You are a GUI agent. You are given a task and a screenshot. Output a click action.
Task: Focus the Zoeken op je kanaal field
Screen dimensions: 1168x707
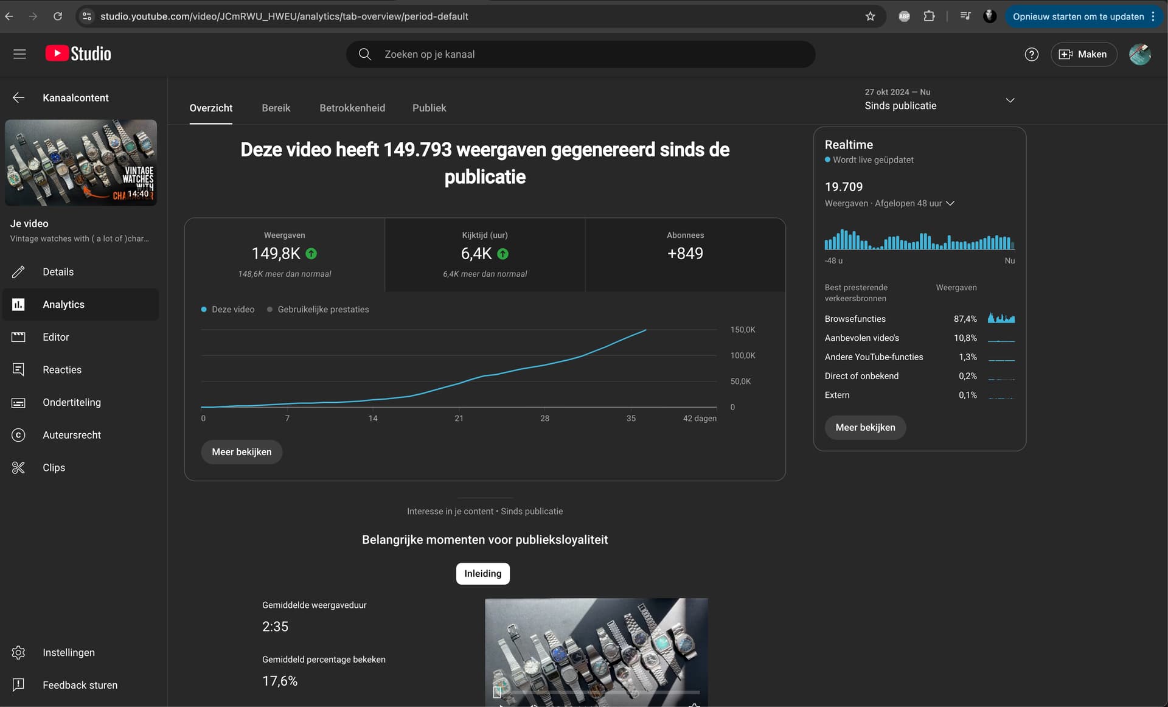click(580, 54)
